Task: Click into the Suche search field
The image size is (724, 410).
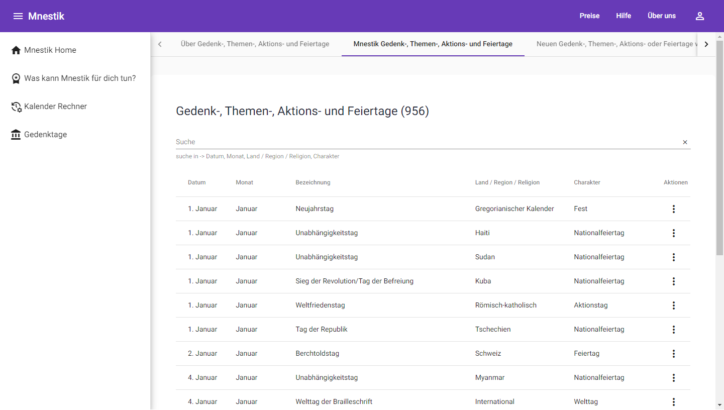Action: tap(426, 142)
